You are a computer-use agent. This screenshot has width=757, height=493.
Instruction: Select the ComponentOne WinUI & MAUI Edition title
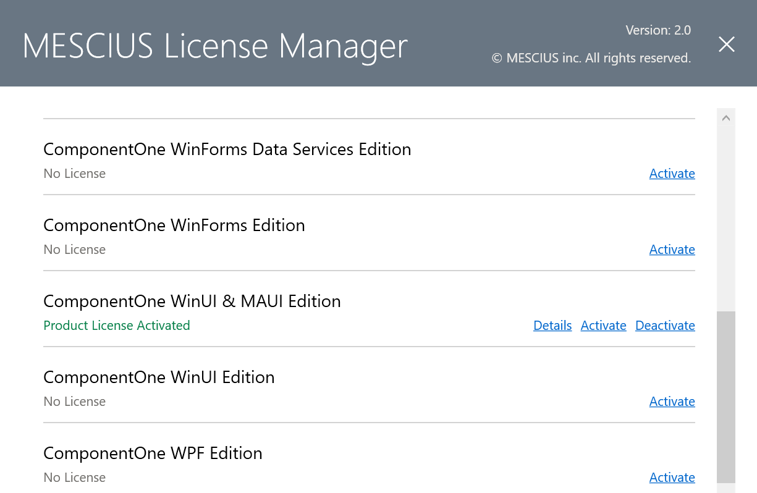coord(192,301)
